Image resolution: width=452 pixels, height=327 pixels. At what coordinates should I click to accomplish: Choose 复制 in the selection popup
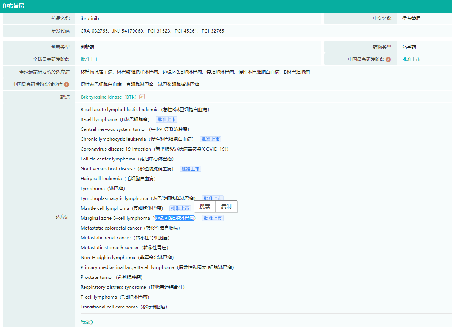[x=226, y=206]
